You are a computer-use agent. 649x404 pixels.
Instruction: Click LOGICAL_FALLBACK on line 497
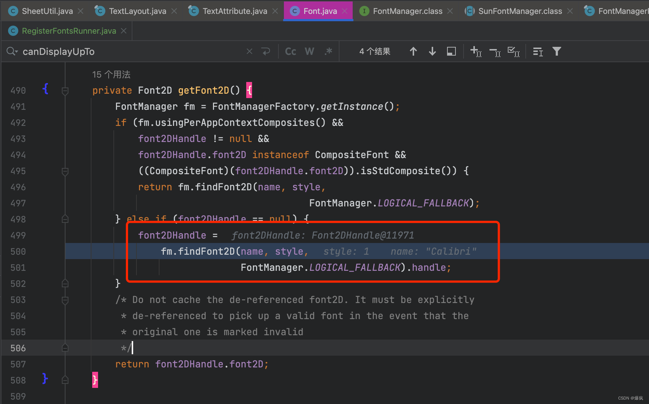click(423, 203)
